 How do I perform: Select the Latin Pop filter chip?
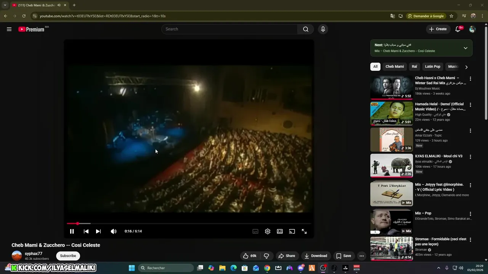click(433, 67)
